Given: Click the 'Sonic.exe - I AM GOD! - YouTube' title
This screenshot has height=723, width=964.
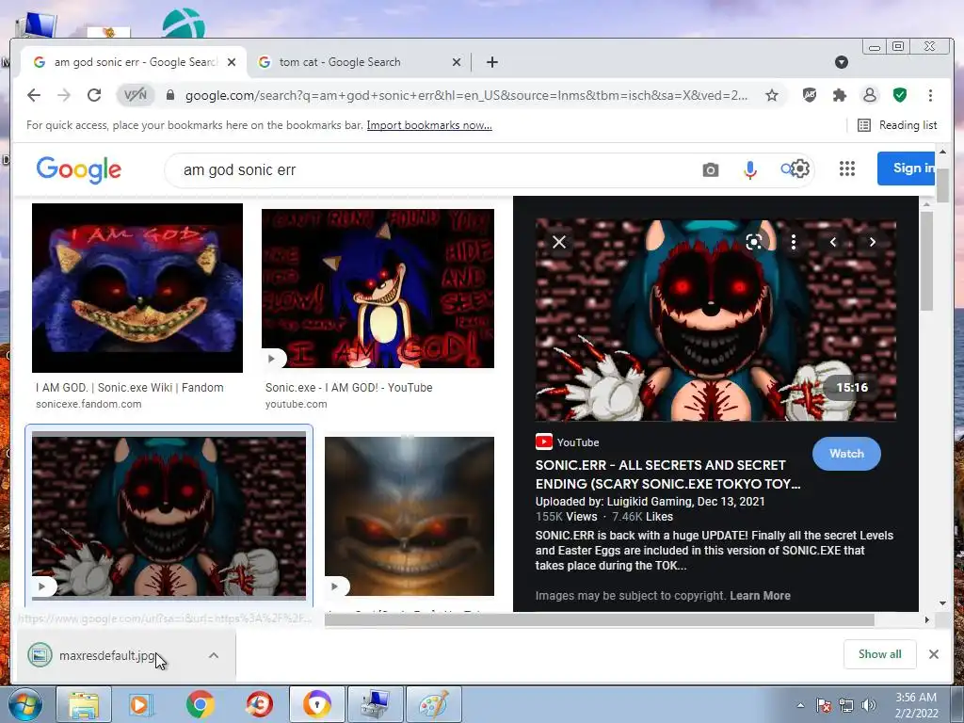Looking at the screenshot, I should click(x=348, y=388).
